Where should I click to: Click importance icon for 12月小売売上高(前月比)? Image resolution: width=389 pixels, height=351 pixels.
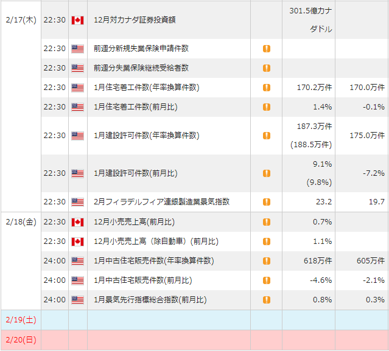click(267, 222)
